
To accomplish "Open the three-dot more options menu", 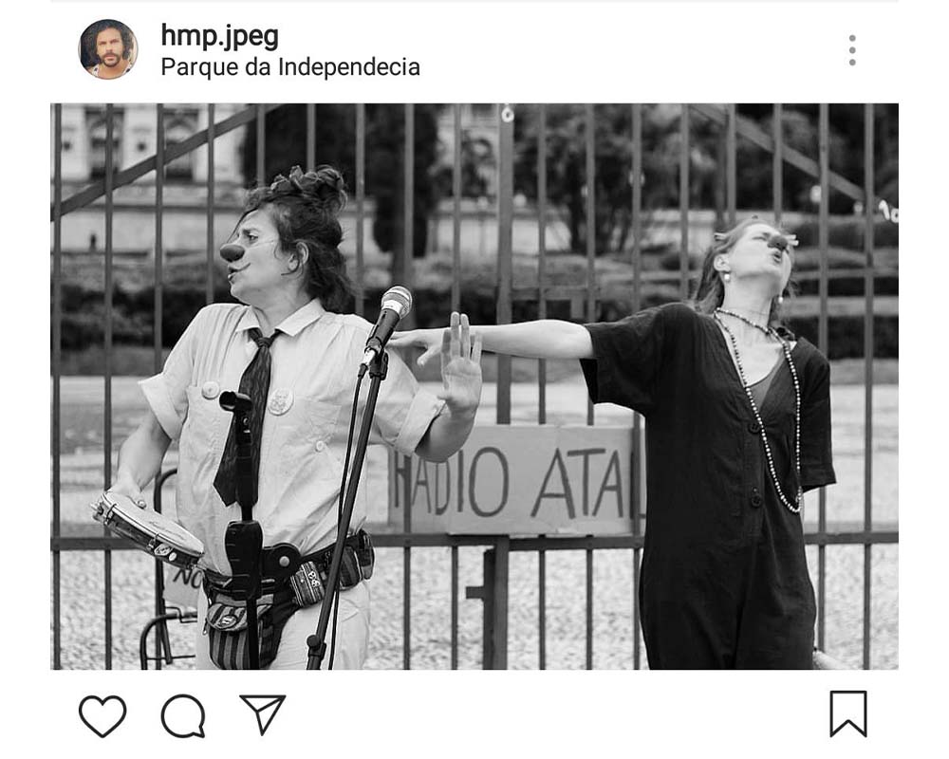I will coord(852,50).
